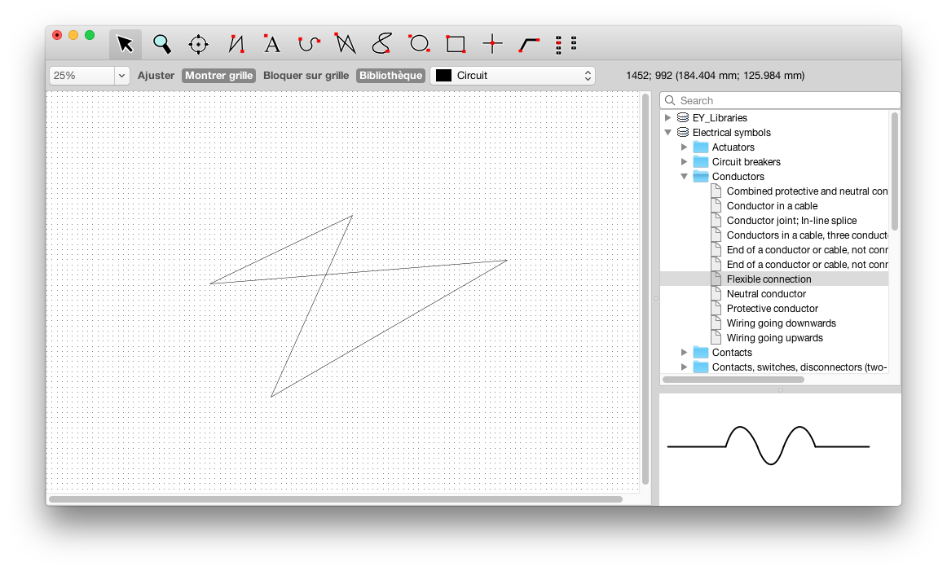Expand the EY_Libraries tree node
The width and height of the screenshot is (947, 571).
point(668,118)
